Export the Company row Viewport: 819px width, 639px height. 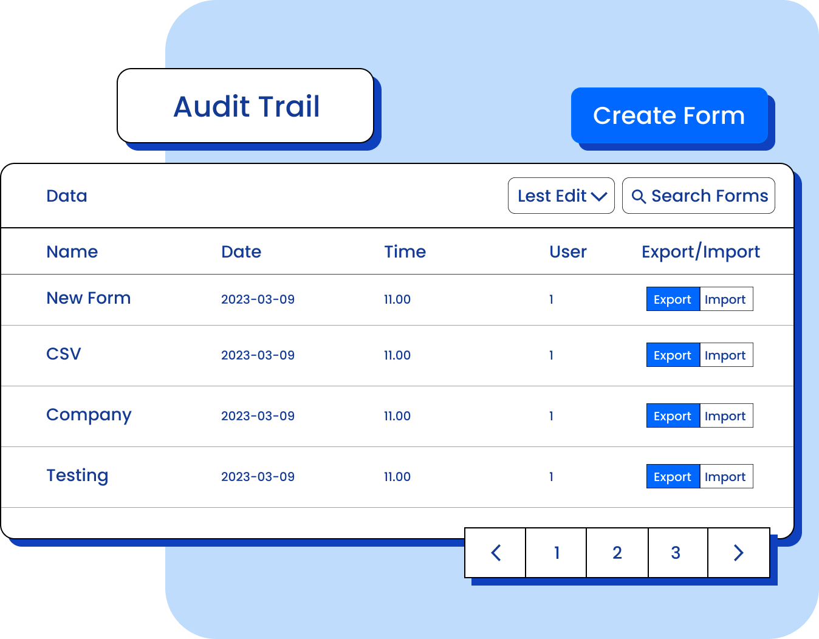point(673,415)
